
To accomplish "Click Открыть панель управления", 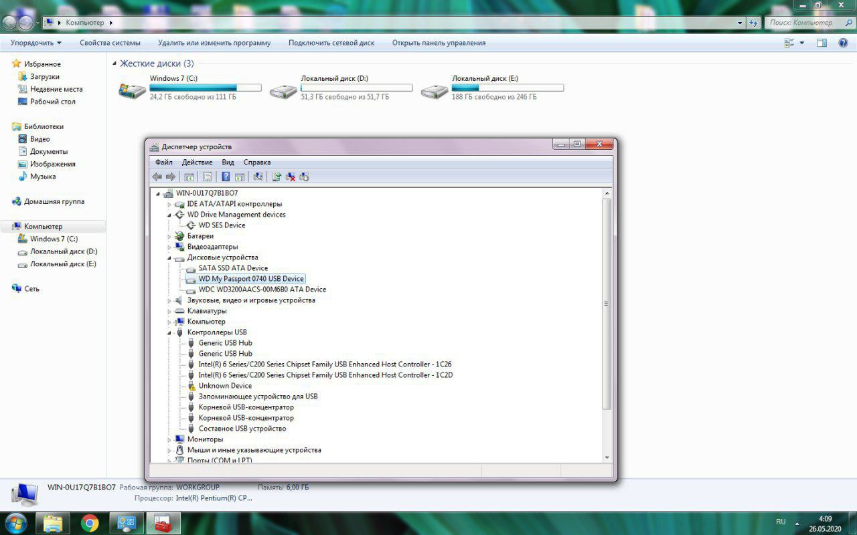I will pyautogui.click(x=439, y=43).
